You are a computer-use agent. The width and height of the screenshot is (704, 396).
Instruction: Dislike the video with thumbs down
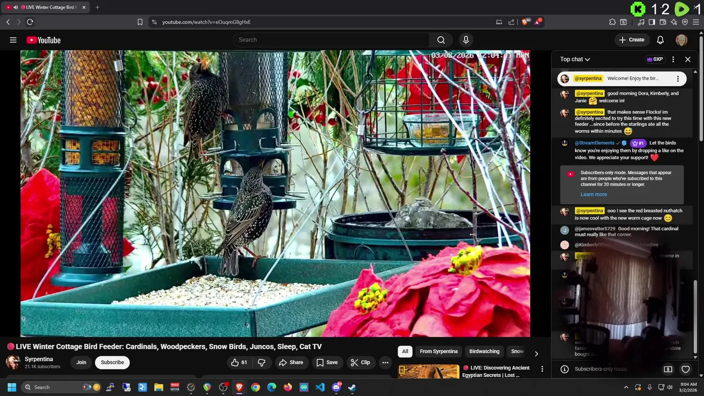(262, 362)
